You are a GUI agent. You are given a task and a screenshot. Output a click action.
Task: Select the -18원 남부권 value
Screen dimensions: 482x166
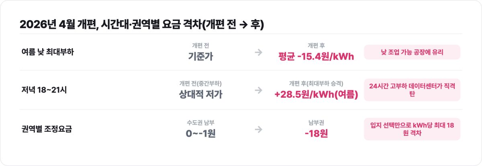316,133
